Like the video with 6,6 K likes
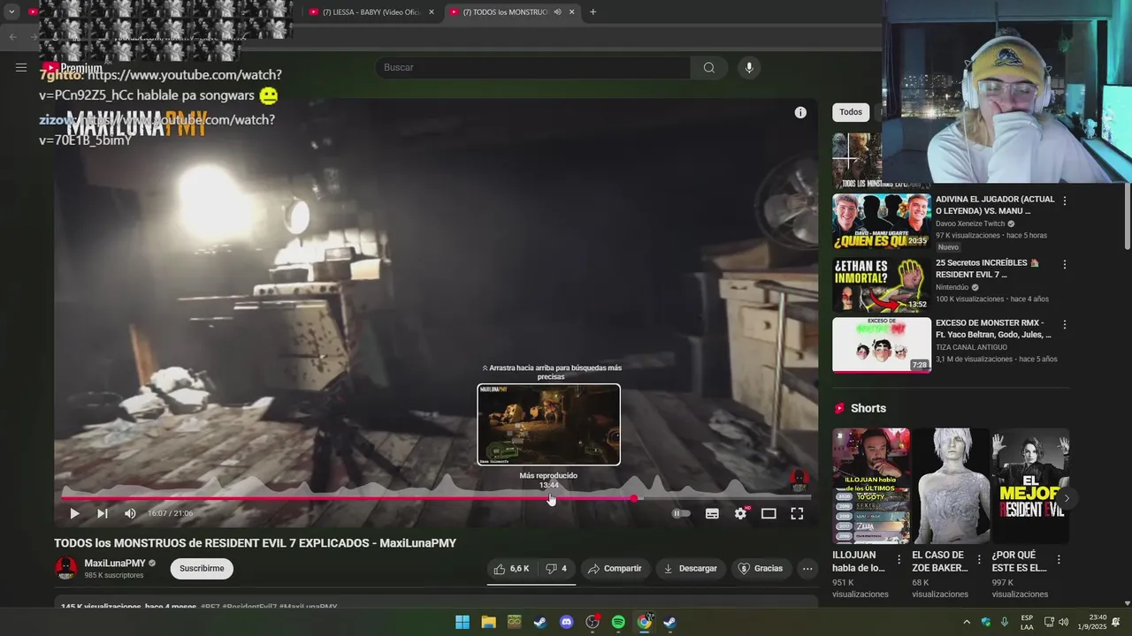Image resolution: width=1132 pixels, height=636 pixels. click(512, 569)
